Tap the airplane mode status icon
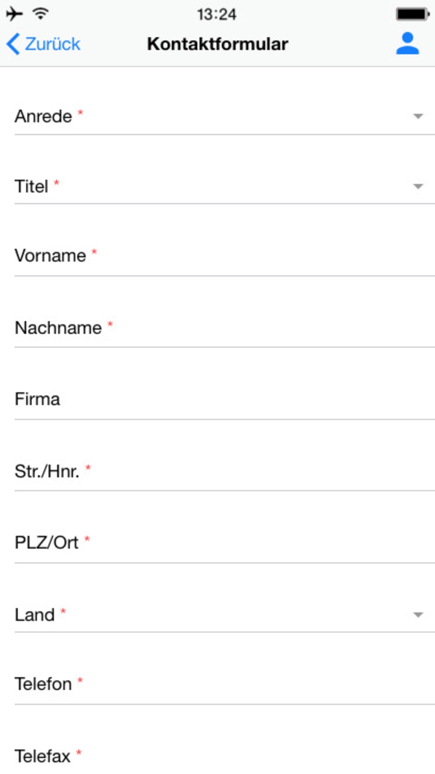This screenshot has height=774, width=435. 14,14
